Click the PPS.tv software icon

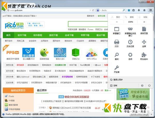[x=13, y=53]
